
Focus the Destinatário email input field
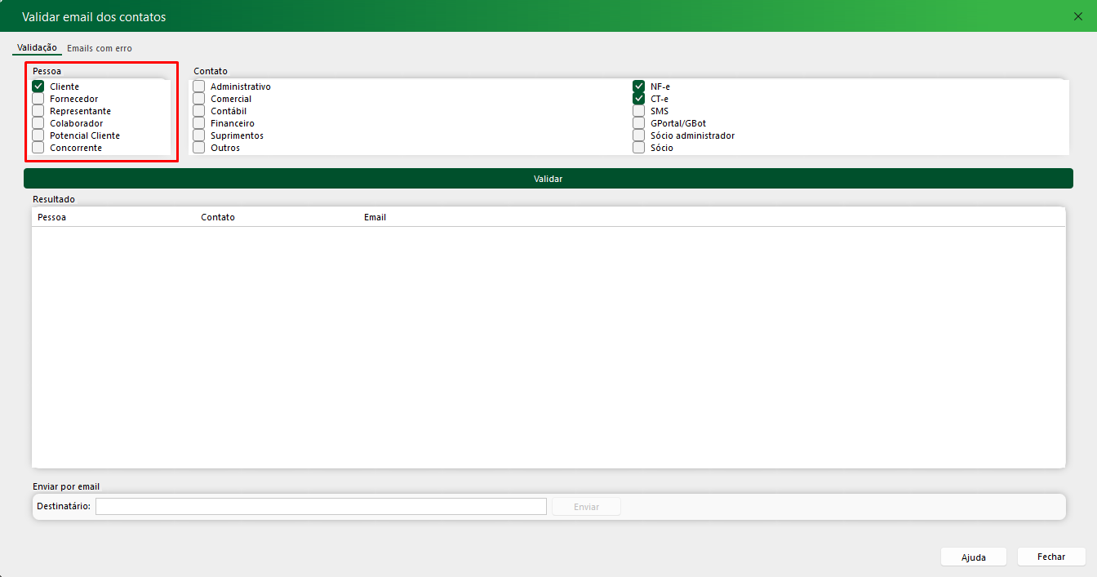click(321, 507)
